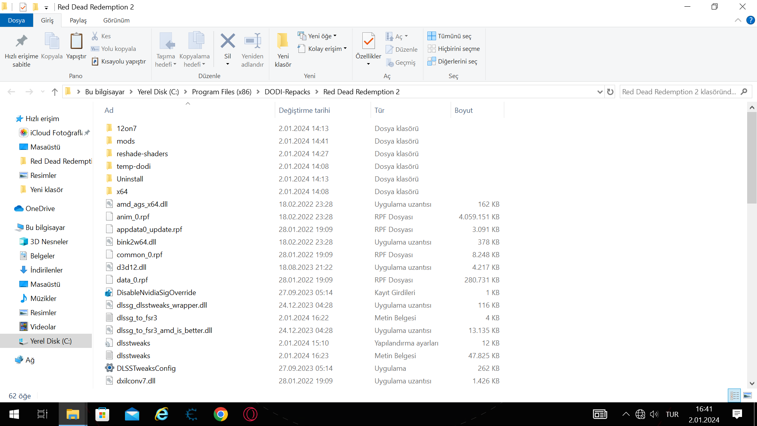The height and width of the screenshot is (426, 757).
Task: Pin folder with Hızlı erişime sabitle
Action: 21,41
